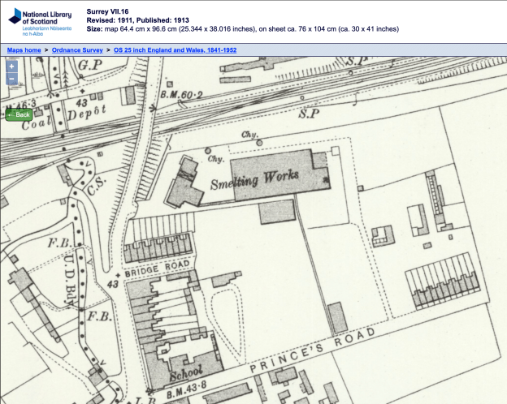The width and height of the screenshot is (507, 404).
Task: Open OS 25 inch England and Wales link
Action: [175, 49]
